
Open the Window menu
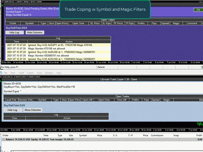click(x=49, y=73)
